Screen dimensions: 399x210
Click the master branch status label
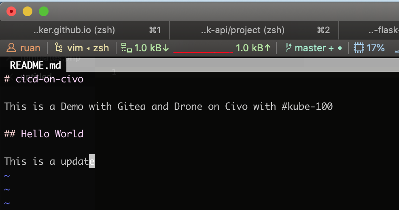tap(310, 48)
